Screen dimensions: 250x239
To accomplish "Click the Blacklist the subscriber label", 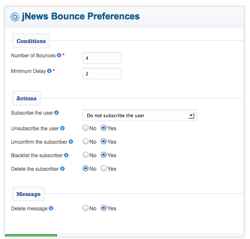I will point(37,156).
